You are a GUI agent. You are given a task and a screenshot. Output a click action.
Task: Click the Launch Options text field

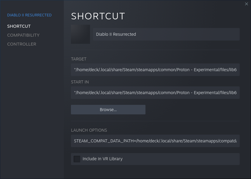pos(155,141)
